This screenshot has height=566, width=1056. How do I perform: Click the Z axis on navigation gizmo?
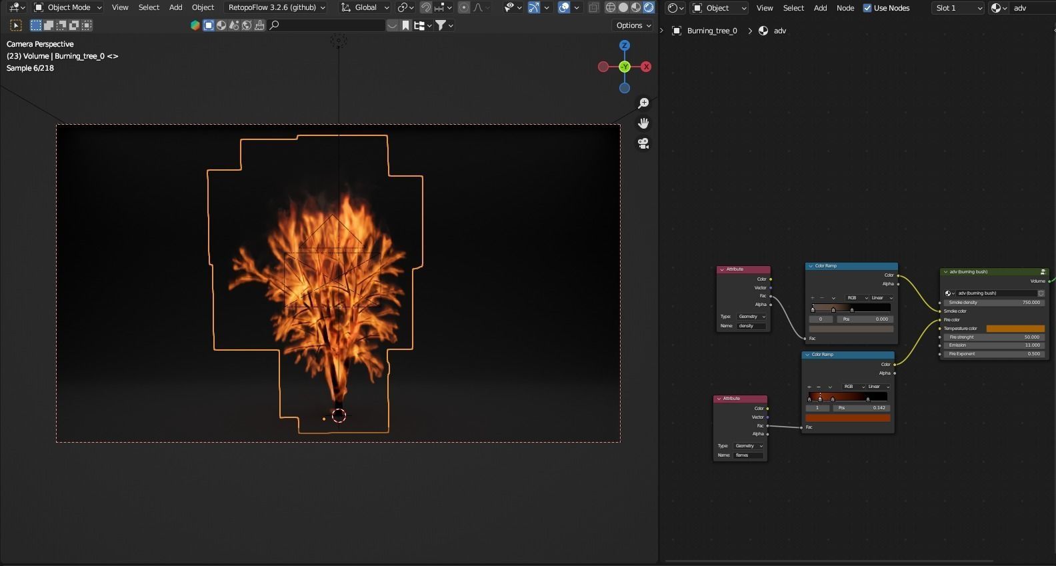click(625, 45)
